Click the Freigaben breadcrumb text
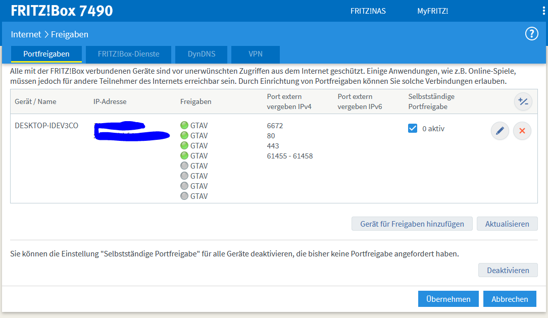The height and width of the screenshot is (318, 548). pos(70,34)
